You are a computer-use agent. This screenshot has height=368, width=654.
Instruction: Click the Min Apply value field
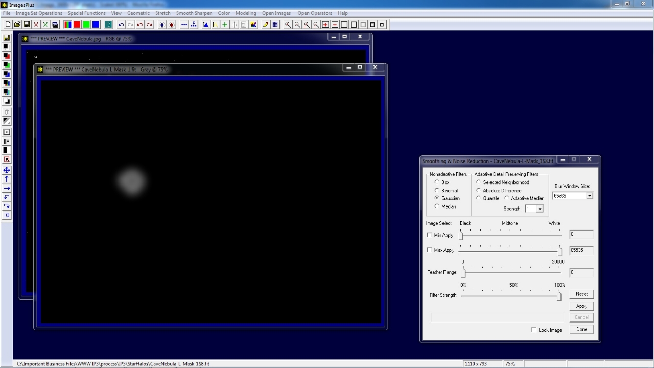[581, 234]
